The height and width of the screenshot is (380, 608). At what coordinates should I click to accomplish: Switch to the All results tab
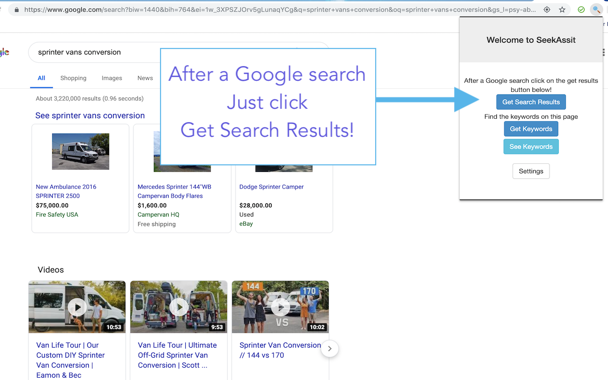[41, 78]
